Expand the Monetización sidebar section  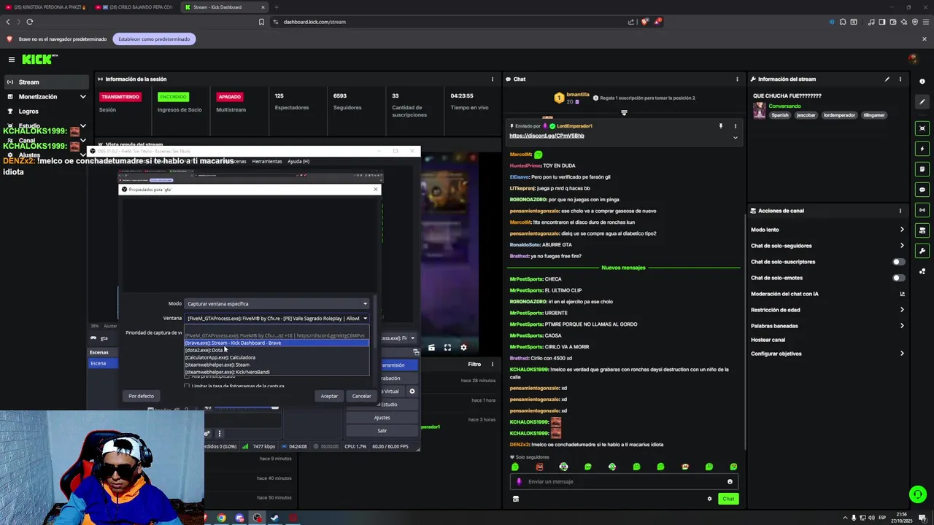pos(82,96)
